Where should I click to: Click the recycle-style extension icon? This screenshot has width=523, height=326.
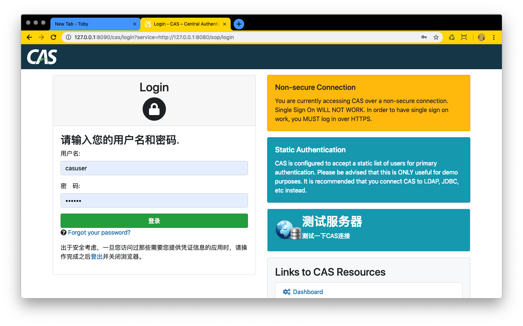coord(452,37)
